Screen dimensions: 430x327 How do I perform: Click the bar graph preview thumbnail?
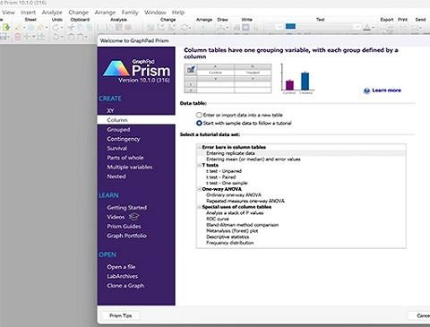[297, 79]
